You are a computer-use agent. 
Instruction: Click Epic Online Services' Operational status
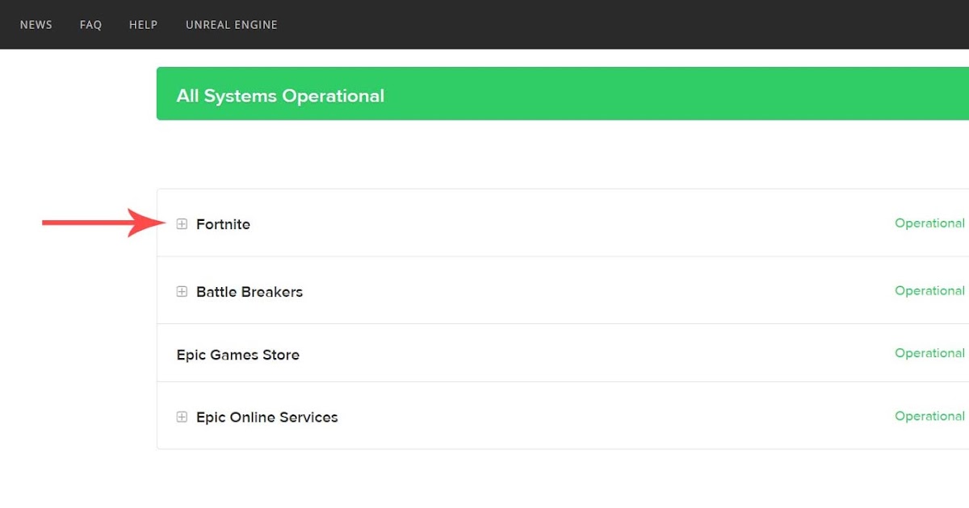pyautogui.click(x=929, y=416)
